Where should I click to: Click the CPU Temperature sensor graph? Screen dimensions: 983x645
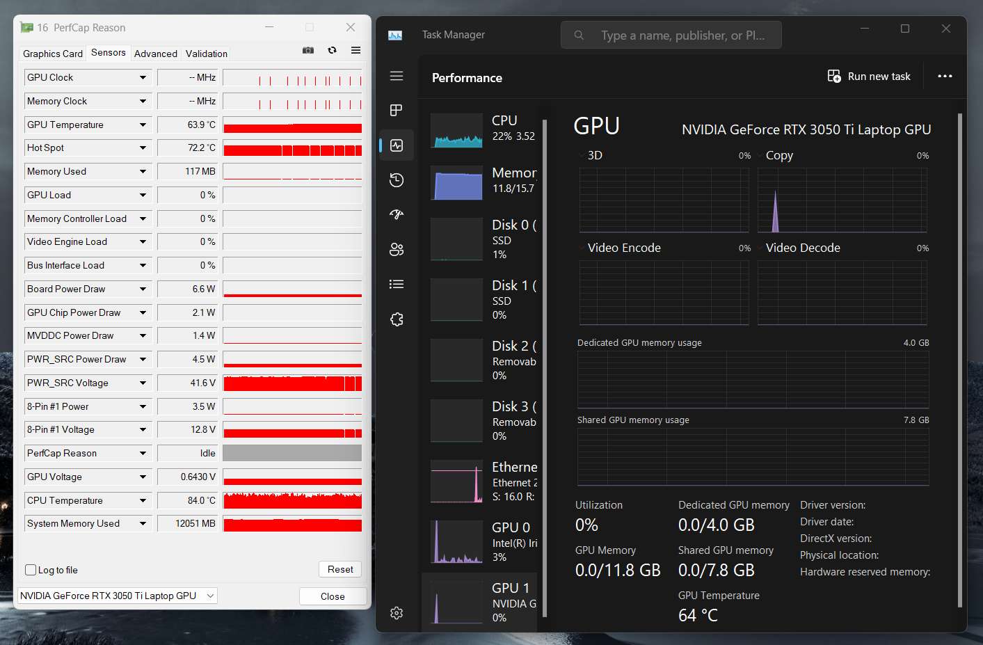click(292, 500)
